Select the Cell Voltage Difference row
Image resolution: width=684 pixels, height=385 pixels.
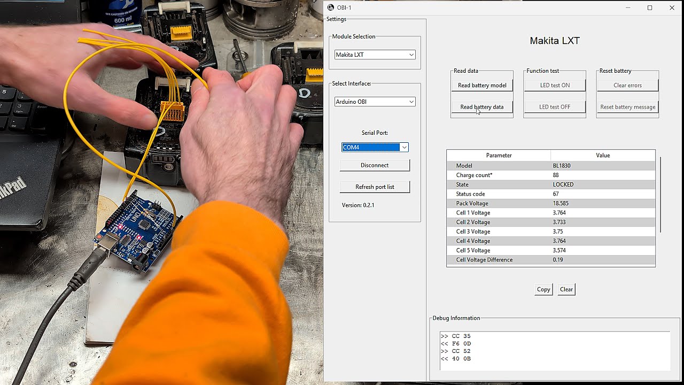pos(551,260)
